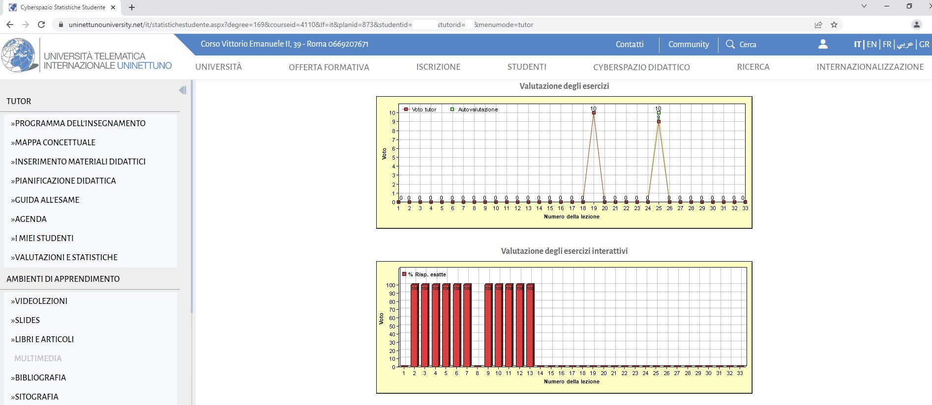
Task: Switch language to EN
Action: (872, 44)
